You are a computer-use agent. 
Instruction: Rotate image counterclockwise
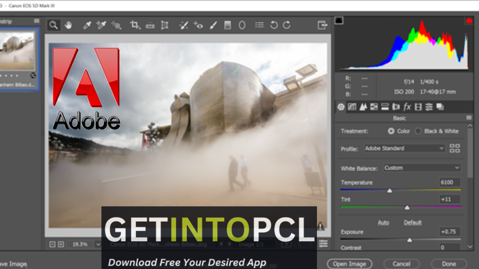[x=274, y=25]
